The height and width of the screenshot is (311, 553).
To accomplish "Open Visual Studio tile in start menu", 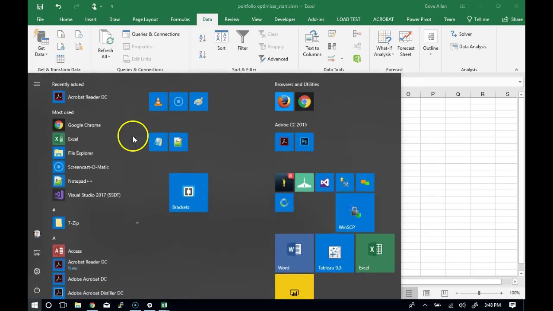I will [324, 183].
